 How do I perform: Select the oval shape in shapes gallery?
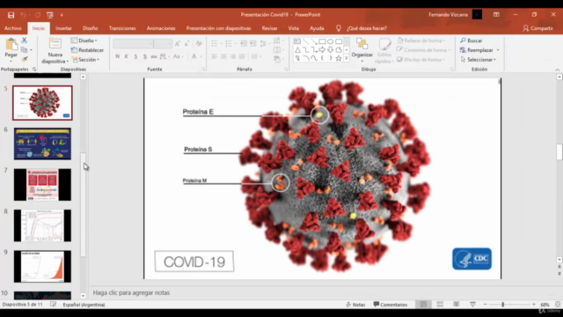(x=331, y=41)
